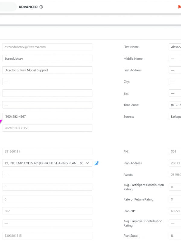Image resolution: width=181 pixels, height=241 pixels.
Task: Select the Plan ZIP field showing 60559
Action: tap(175, 211)
